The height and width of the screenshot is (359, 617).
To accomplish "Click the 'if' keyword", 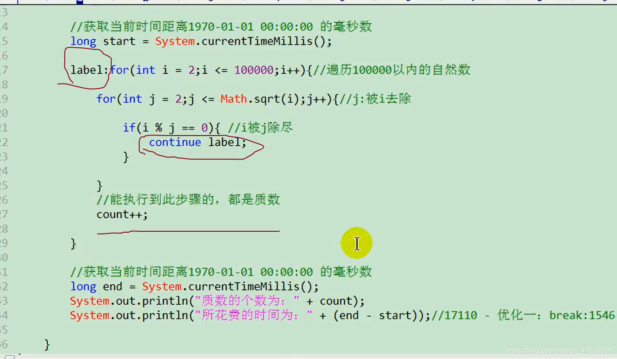I will (129, 128).
